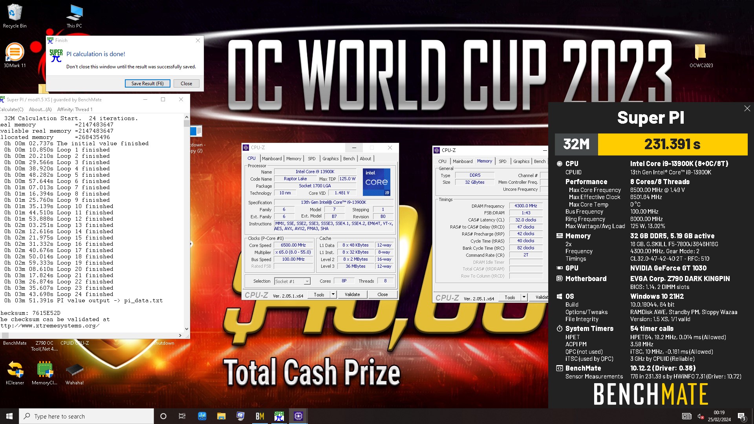Open File Explorer from the taskbar

[221, 416]
